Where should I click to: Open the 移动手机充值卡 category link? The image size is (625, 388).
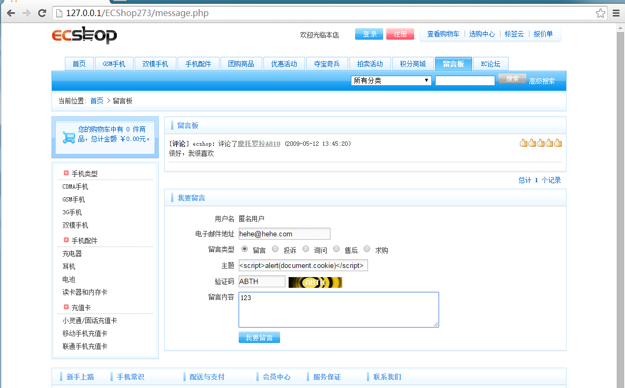pyautogui.click(x=85, y=333)
